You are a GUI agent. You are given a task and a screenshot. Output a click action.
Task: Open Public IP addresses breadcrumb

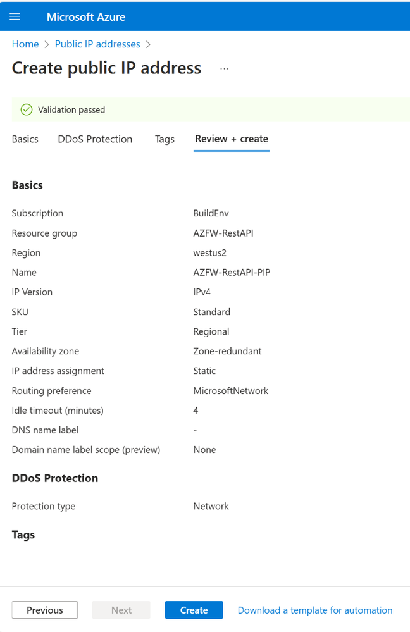click(97, 44)
